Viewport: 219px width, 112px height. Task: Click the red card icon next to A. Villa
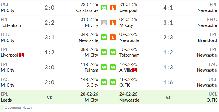135,70
